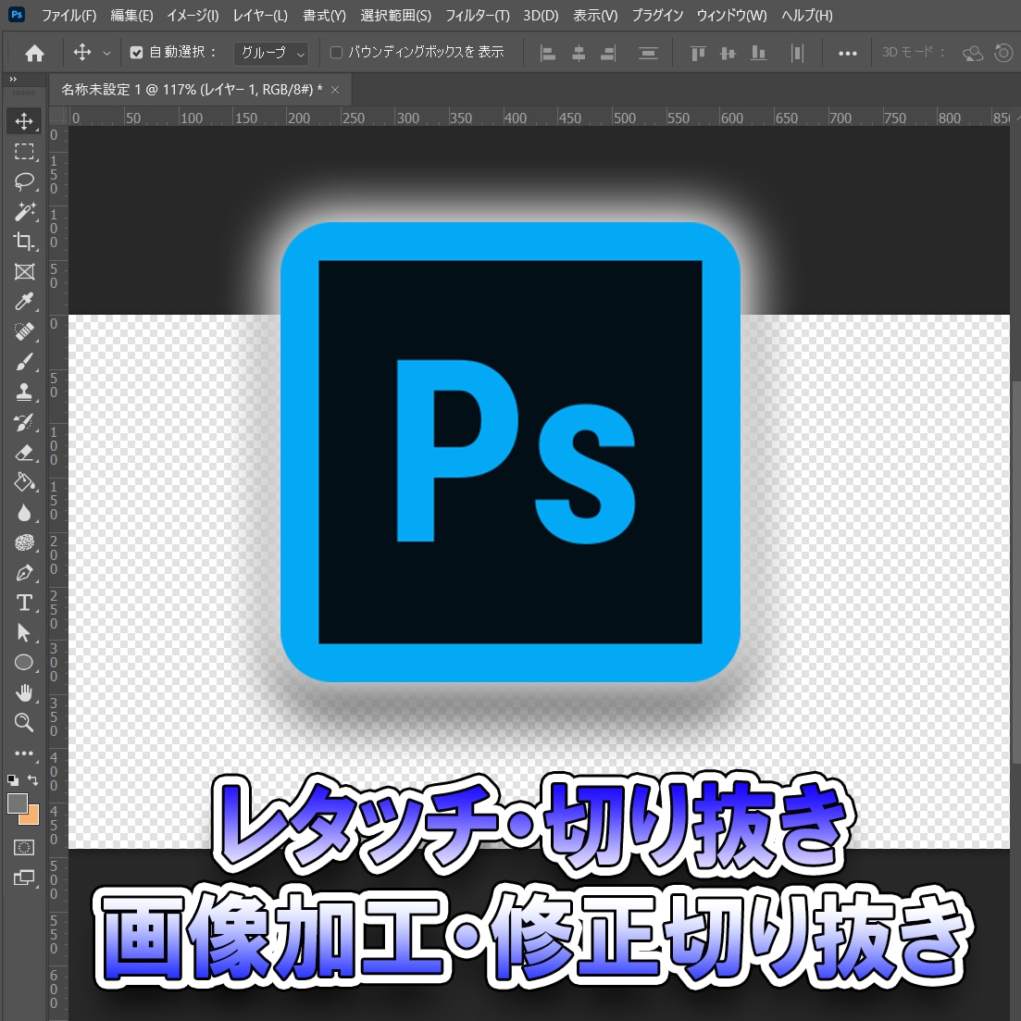Select the Move tool in the toolbar
Viewport: 1021px width, 1021px height.
[24, 121]
